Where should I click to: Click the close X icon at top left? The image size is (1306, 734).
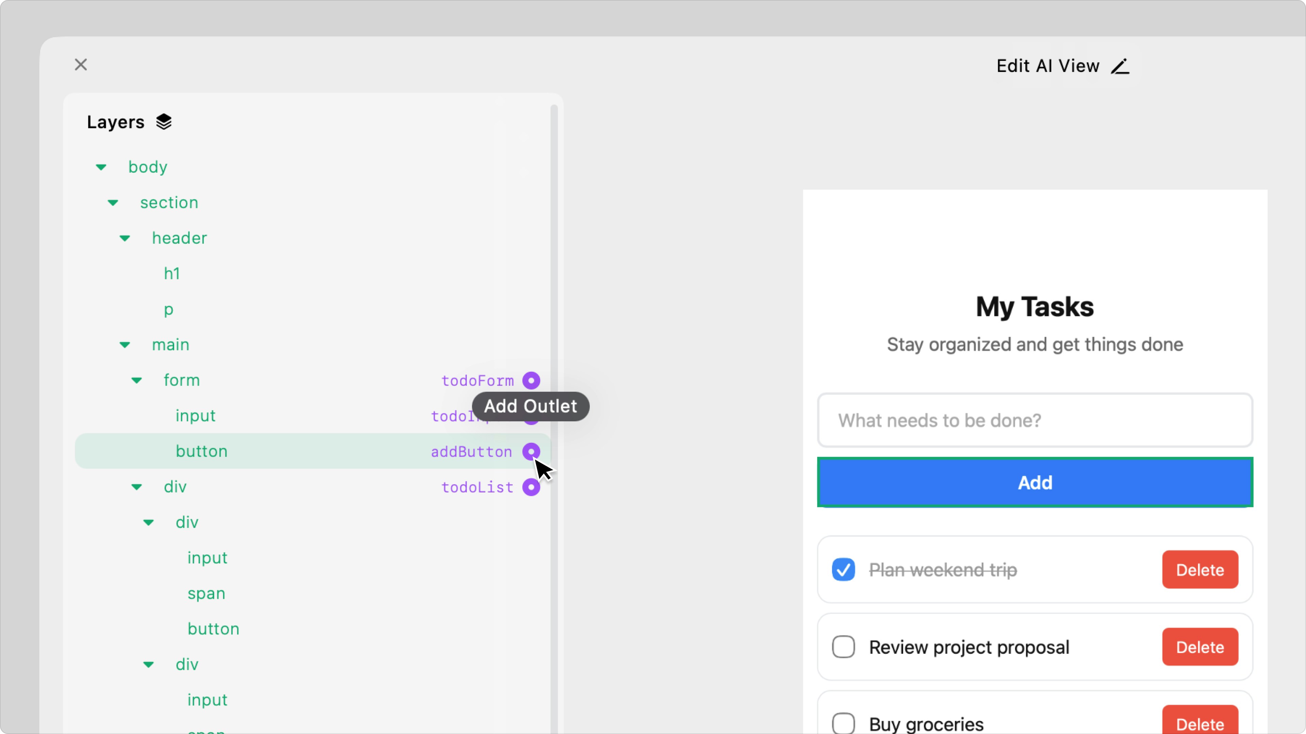(81, 65)
